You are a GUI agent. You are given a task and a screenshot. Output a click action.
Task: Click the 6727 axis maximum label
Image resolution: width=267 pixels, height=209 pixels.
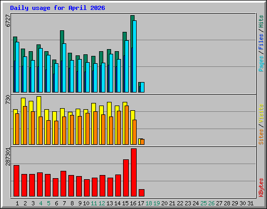click(8, 21)
